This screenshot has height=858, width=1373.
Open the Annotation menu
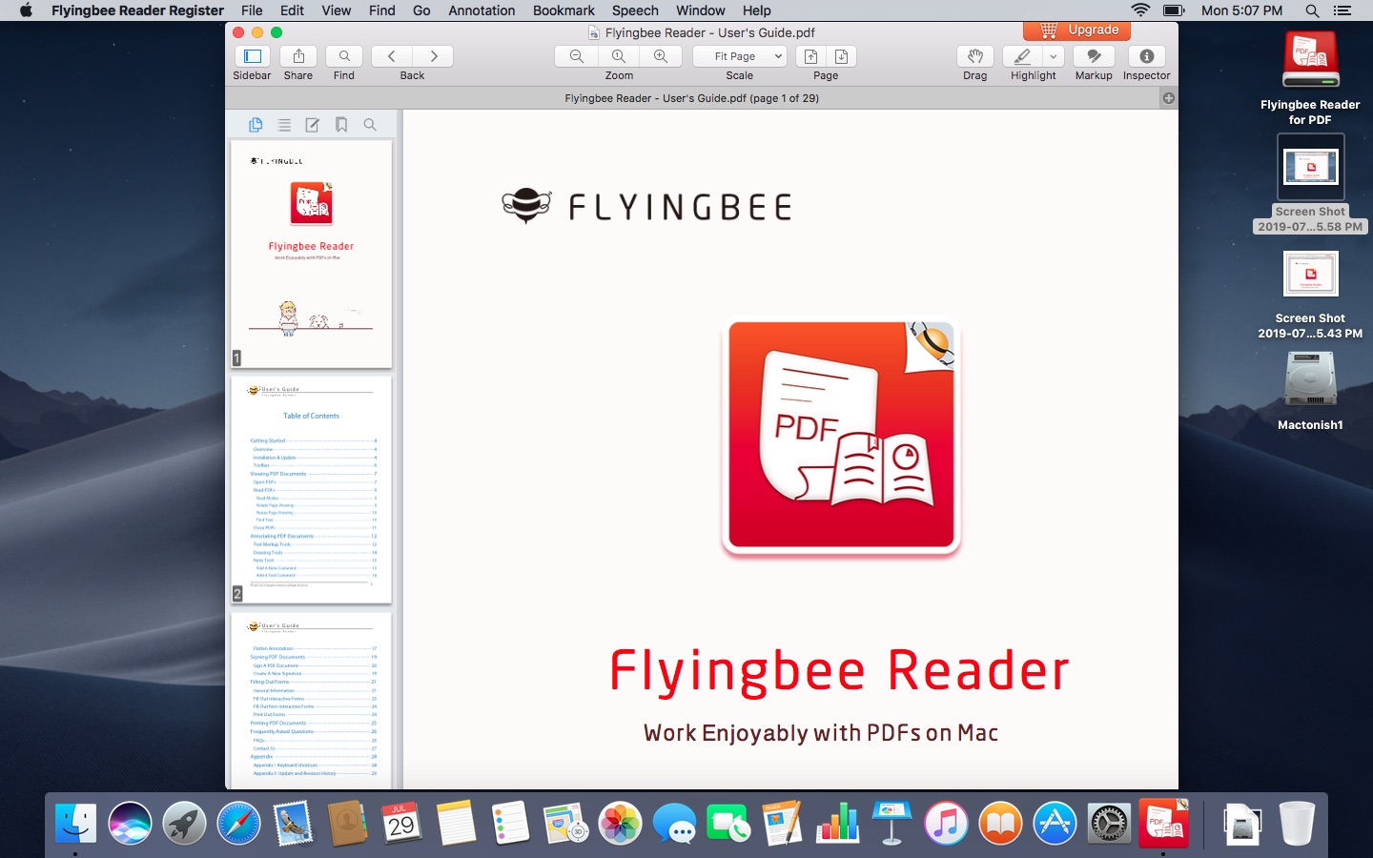tap(482, 10)
